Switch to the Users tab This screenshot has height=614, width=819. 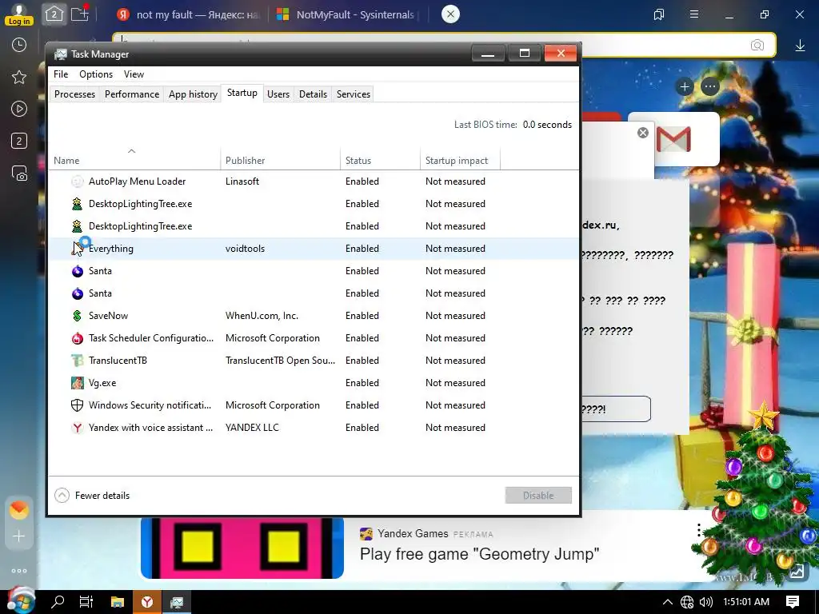tap(278, 94)
